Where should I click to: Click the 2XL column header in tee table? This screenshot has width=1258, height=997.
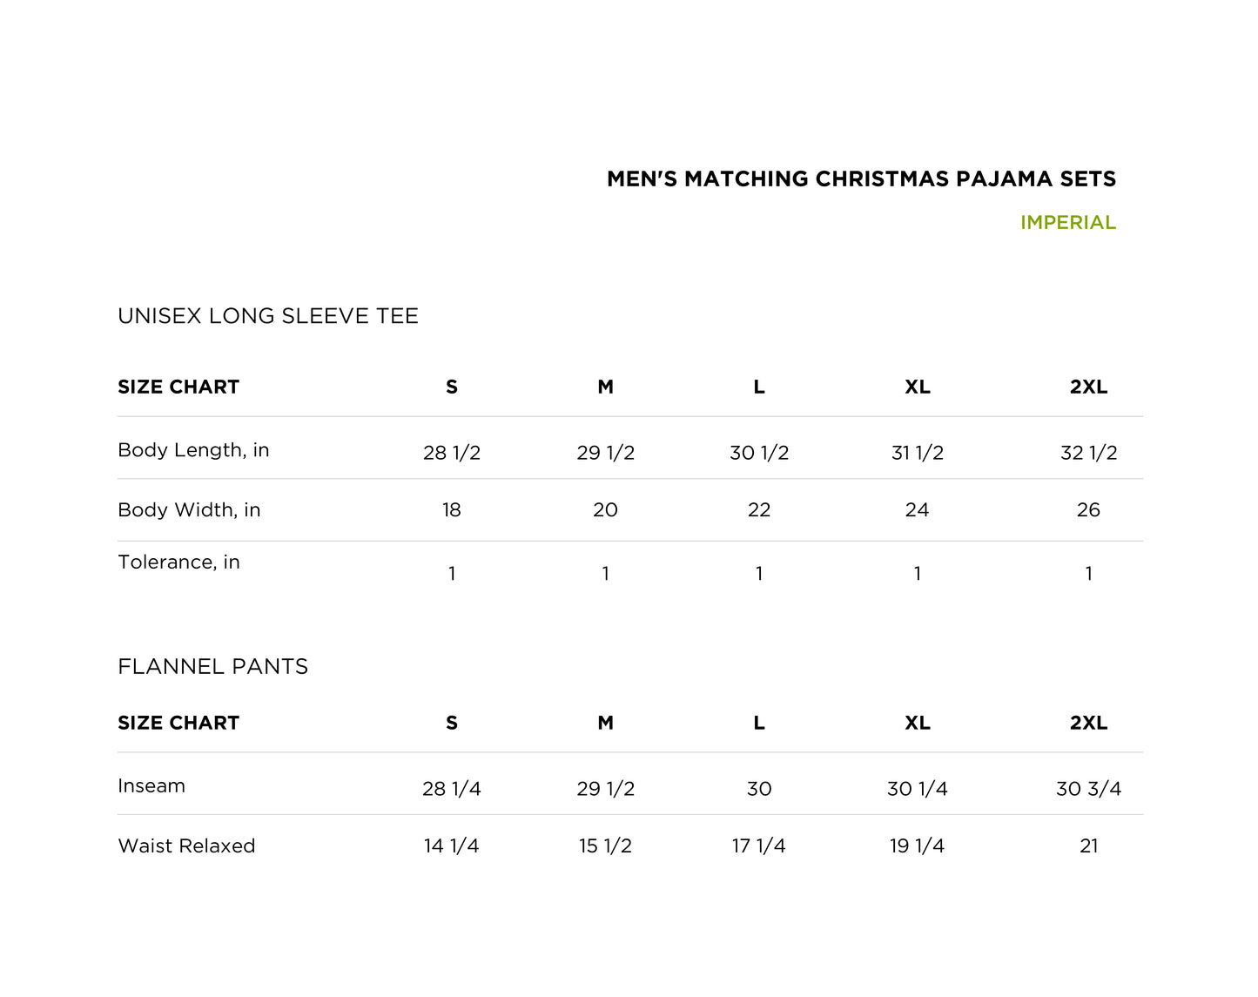tap(1088, 387)
